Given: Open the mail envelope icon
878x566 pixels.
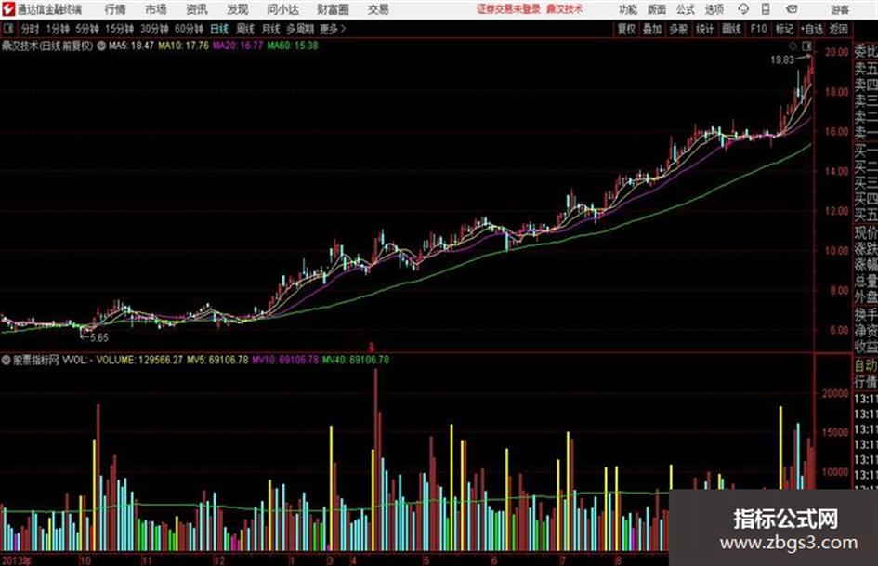Looking at the screenshot, I should coord(792,9).
